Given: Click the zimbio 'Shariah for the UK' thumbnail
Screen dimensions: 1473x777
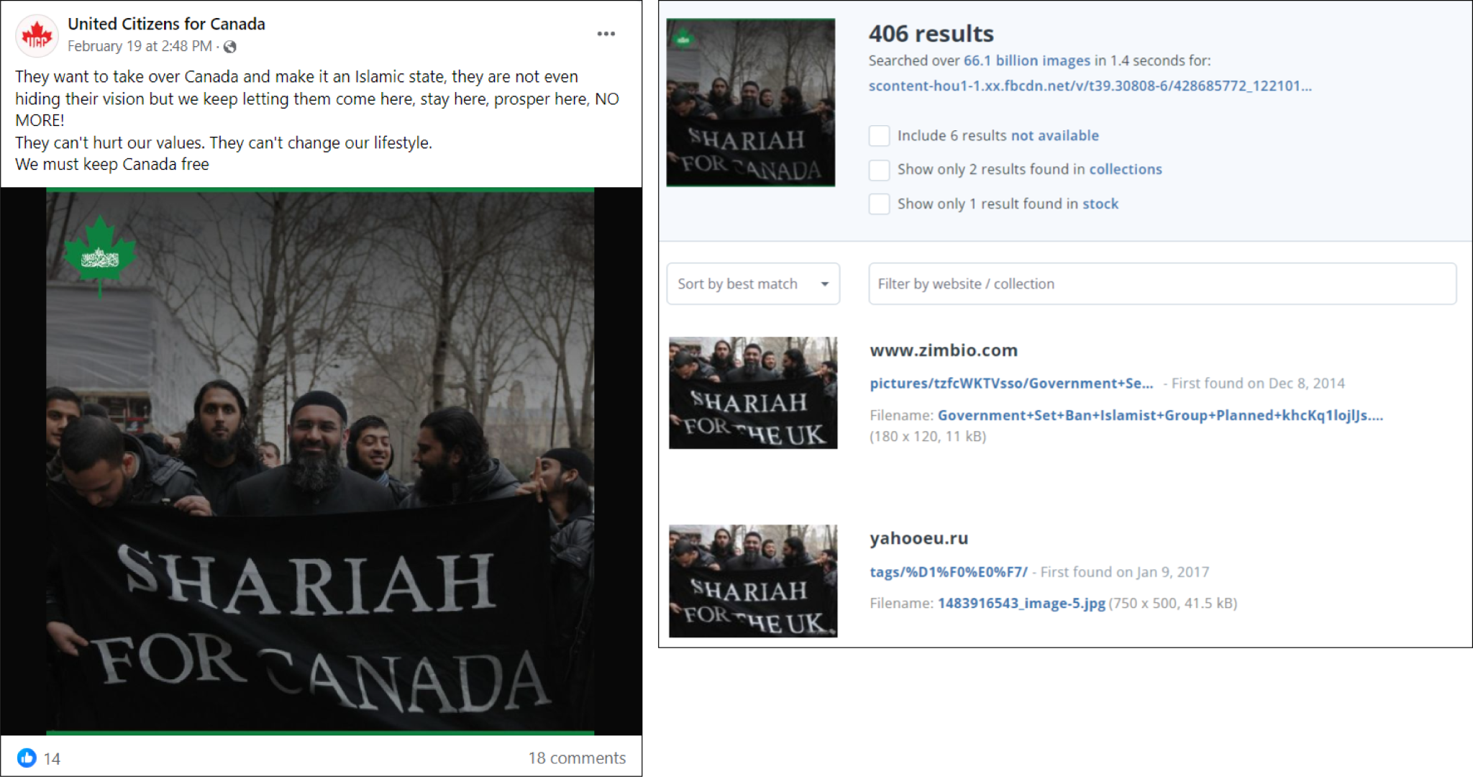Looking at the screenshot, I should (x=752, y=393).
